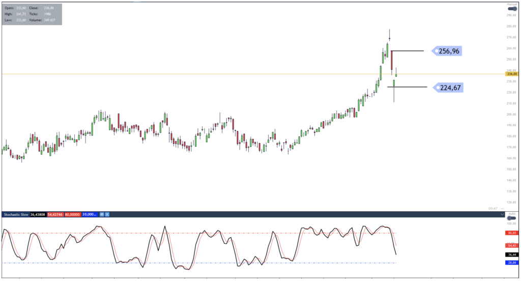The width and height of the screenshot is (521, 281).
Task: Click the yellow 236,00 current price tag
Action: pos(512,74)
